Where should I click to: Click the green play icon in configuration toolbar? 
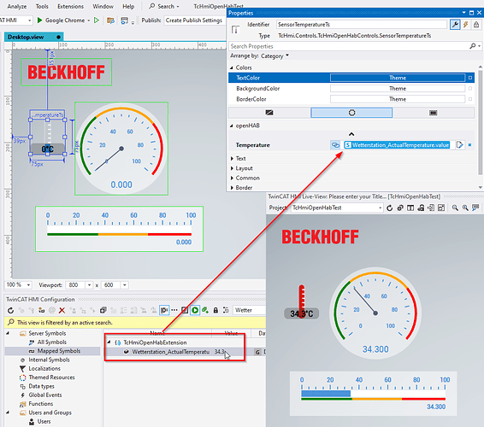(x=195, y=310)
